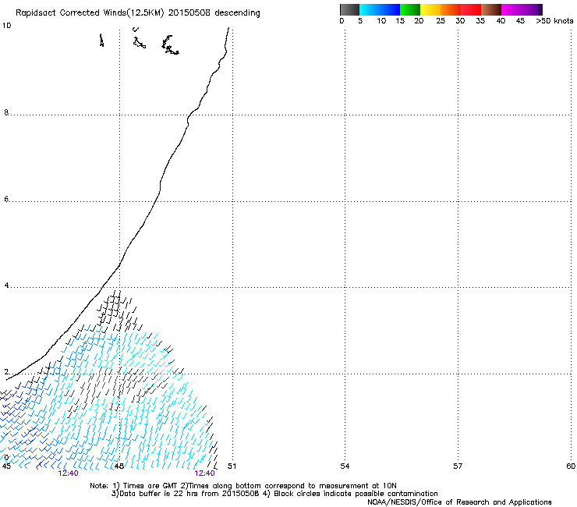Image resolution: width=577 pixels, height=507 pixels.
Task: Click the latitude label '6'
Action: click(x=6, y=199)
